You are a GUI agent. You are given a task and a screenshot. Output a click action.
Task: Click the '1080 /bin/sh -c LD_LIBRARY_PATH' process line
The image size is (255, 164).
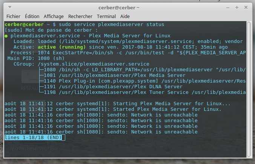coord(144,70)
